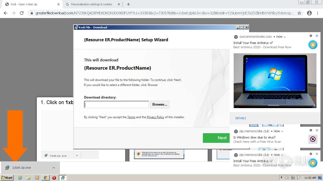The width and height of the screenshot is (323, 181).
Task: Open settings gear on Windows slow virus notification
Action: coord(311,130)
